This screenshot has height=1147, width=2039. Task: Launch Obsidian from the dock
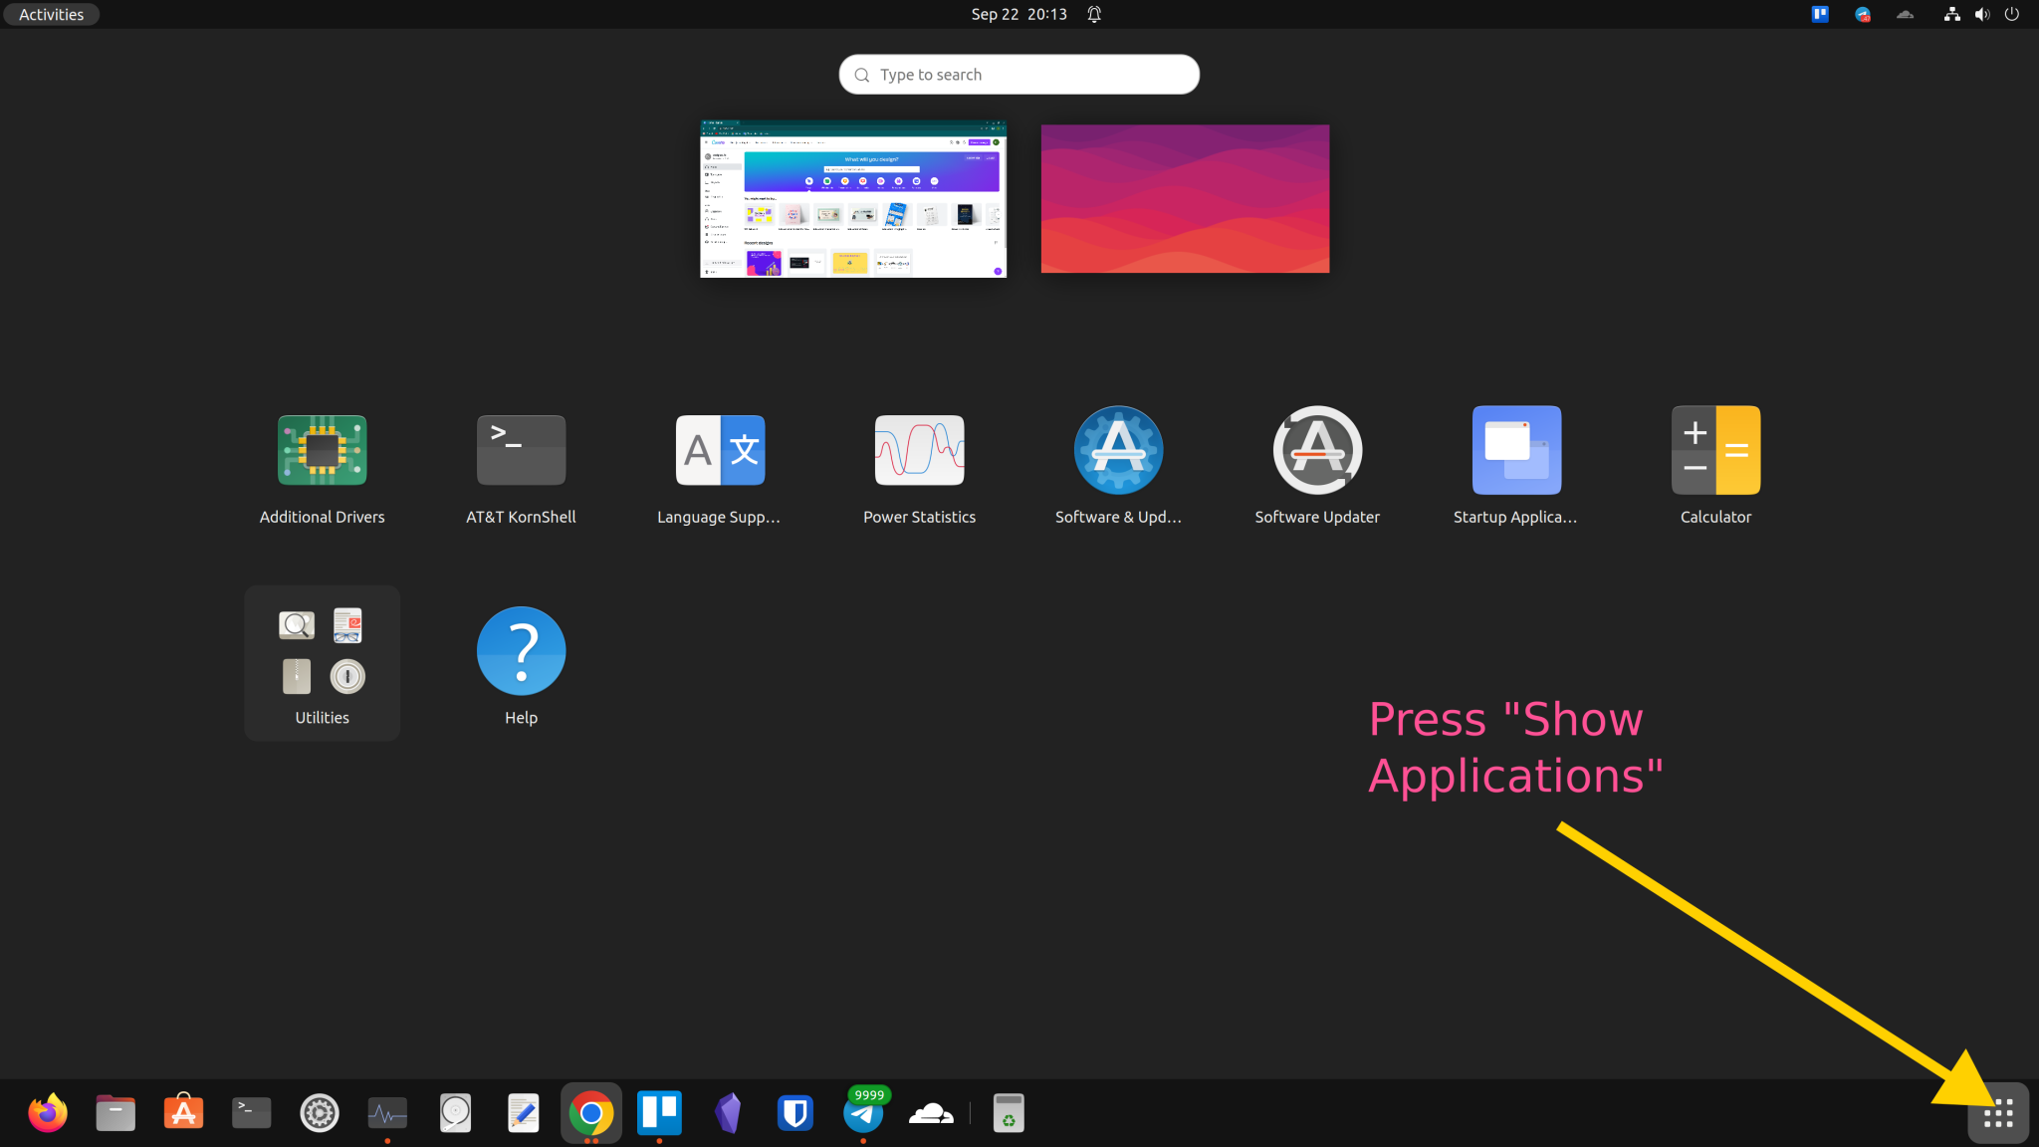click(x=727, y=1112)
